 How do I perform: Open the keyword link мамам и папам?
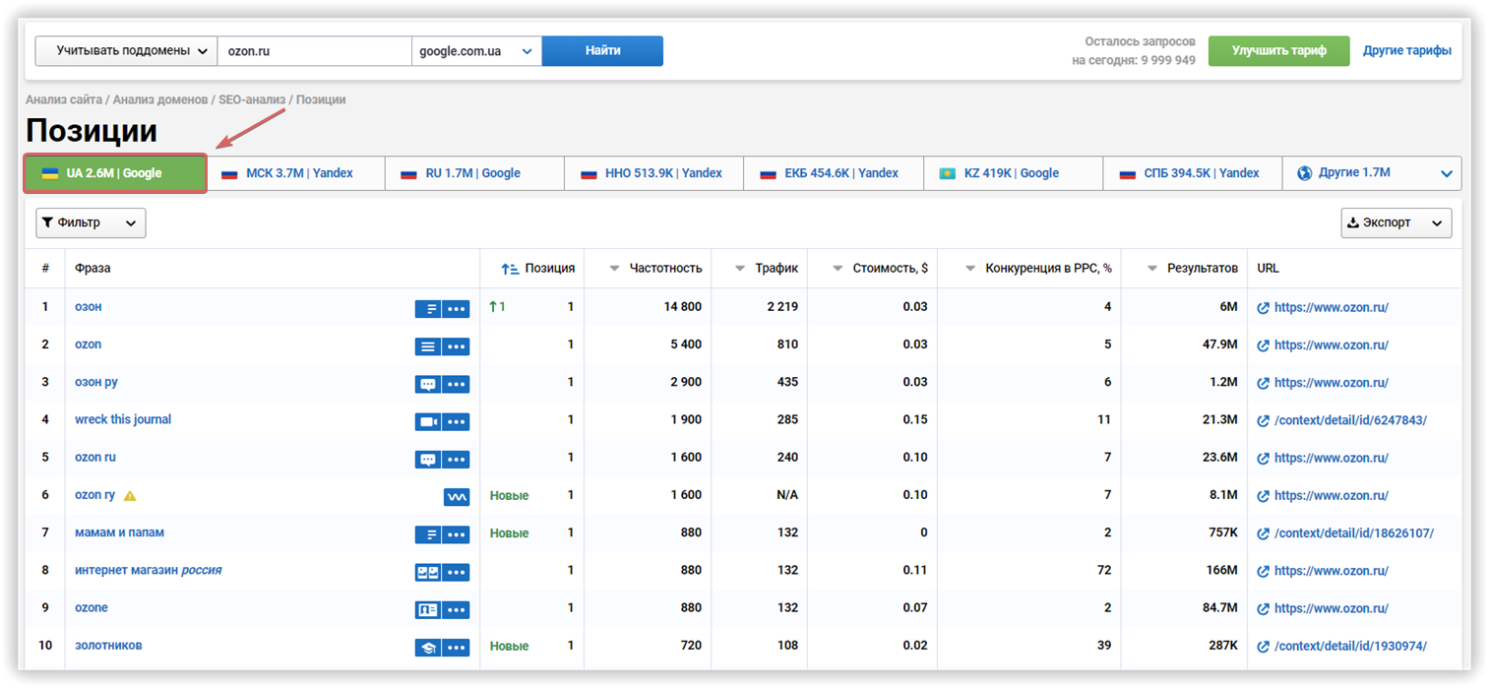[x=119, y=533]
